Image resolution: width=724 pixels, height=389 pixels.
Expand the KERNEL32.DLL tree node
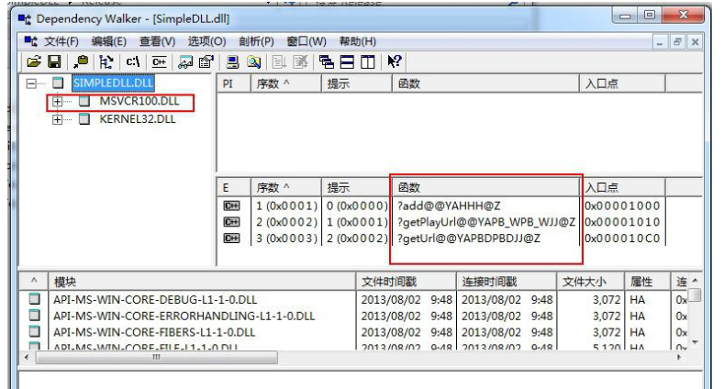(57, 119)
